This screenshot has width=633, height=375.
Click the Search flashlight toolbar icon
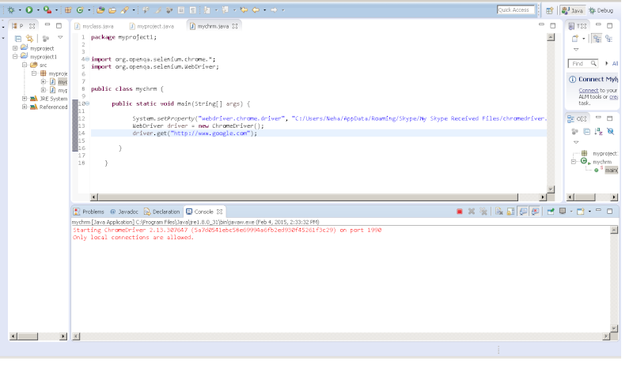[125, 9]
